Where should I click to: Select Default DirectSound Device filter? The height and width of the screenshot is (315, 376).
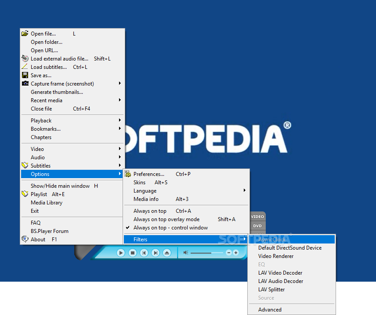click(292, 248)
